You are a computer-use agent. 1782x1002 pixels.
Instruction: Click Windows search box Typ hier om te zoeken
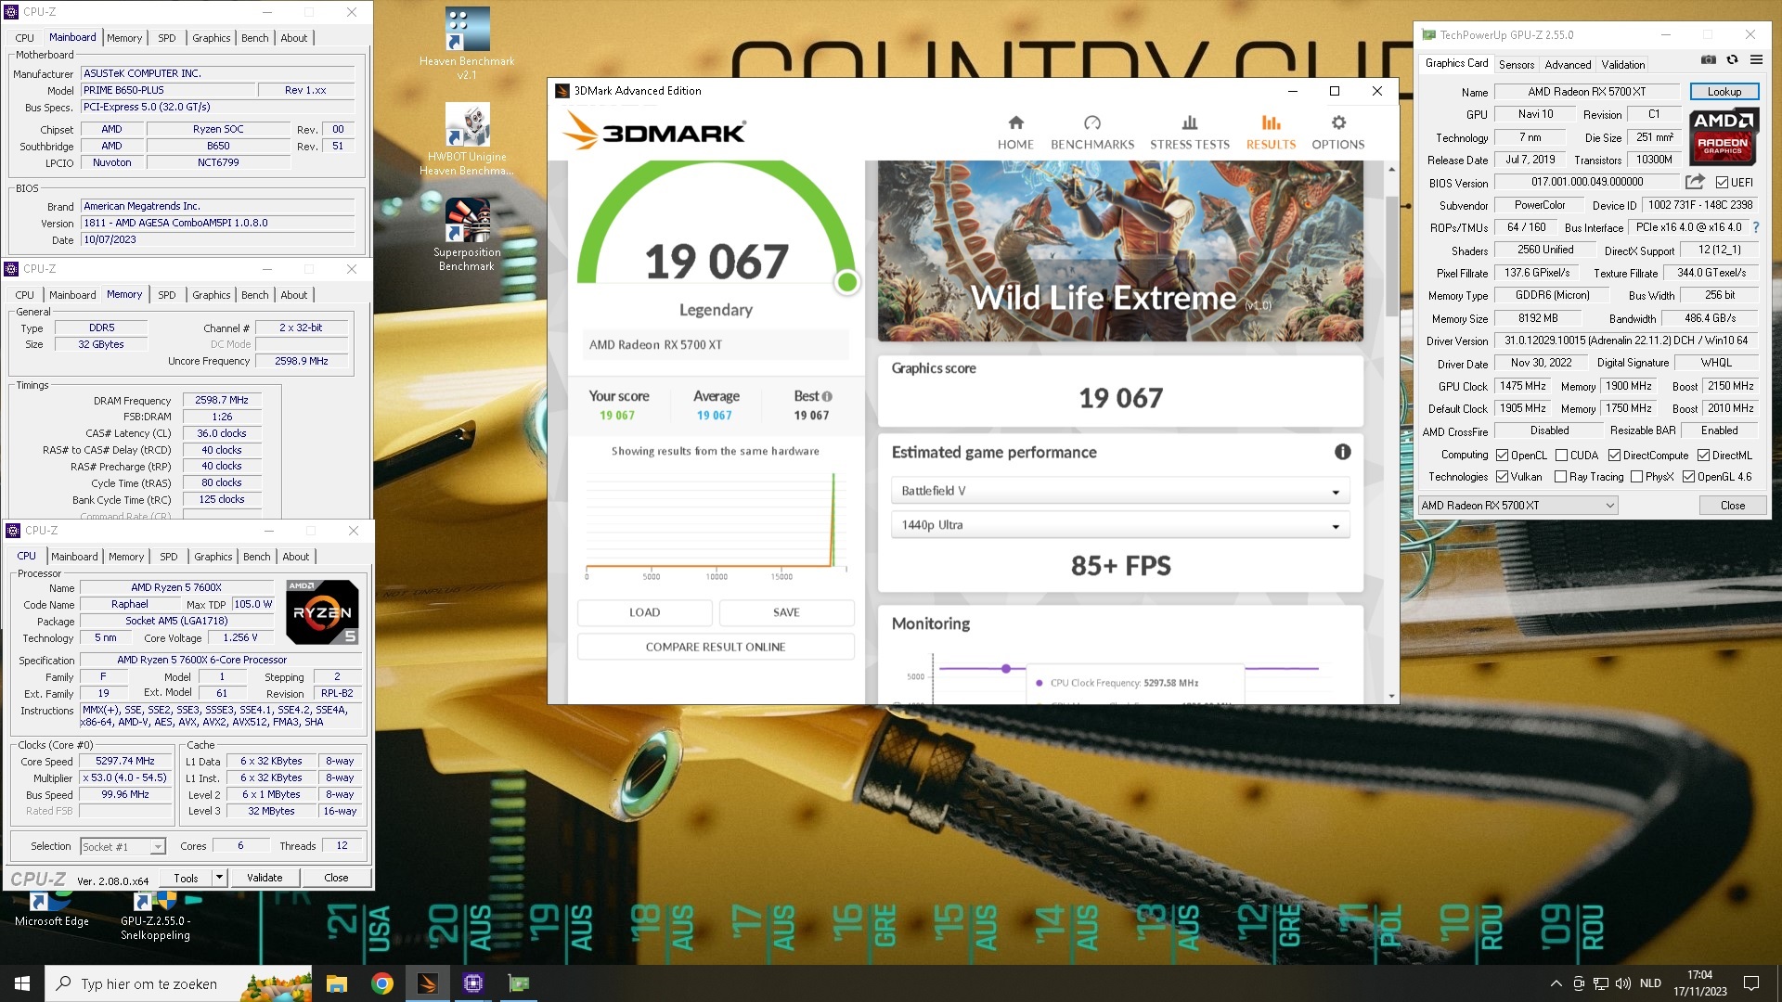click(178, 983)
